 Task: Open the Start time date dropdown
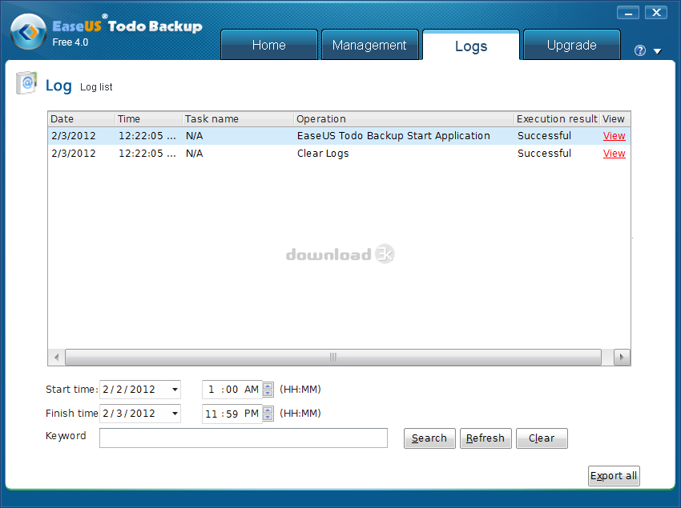tap(175, 390)
